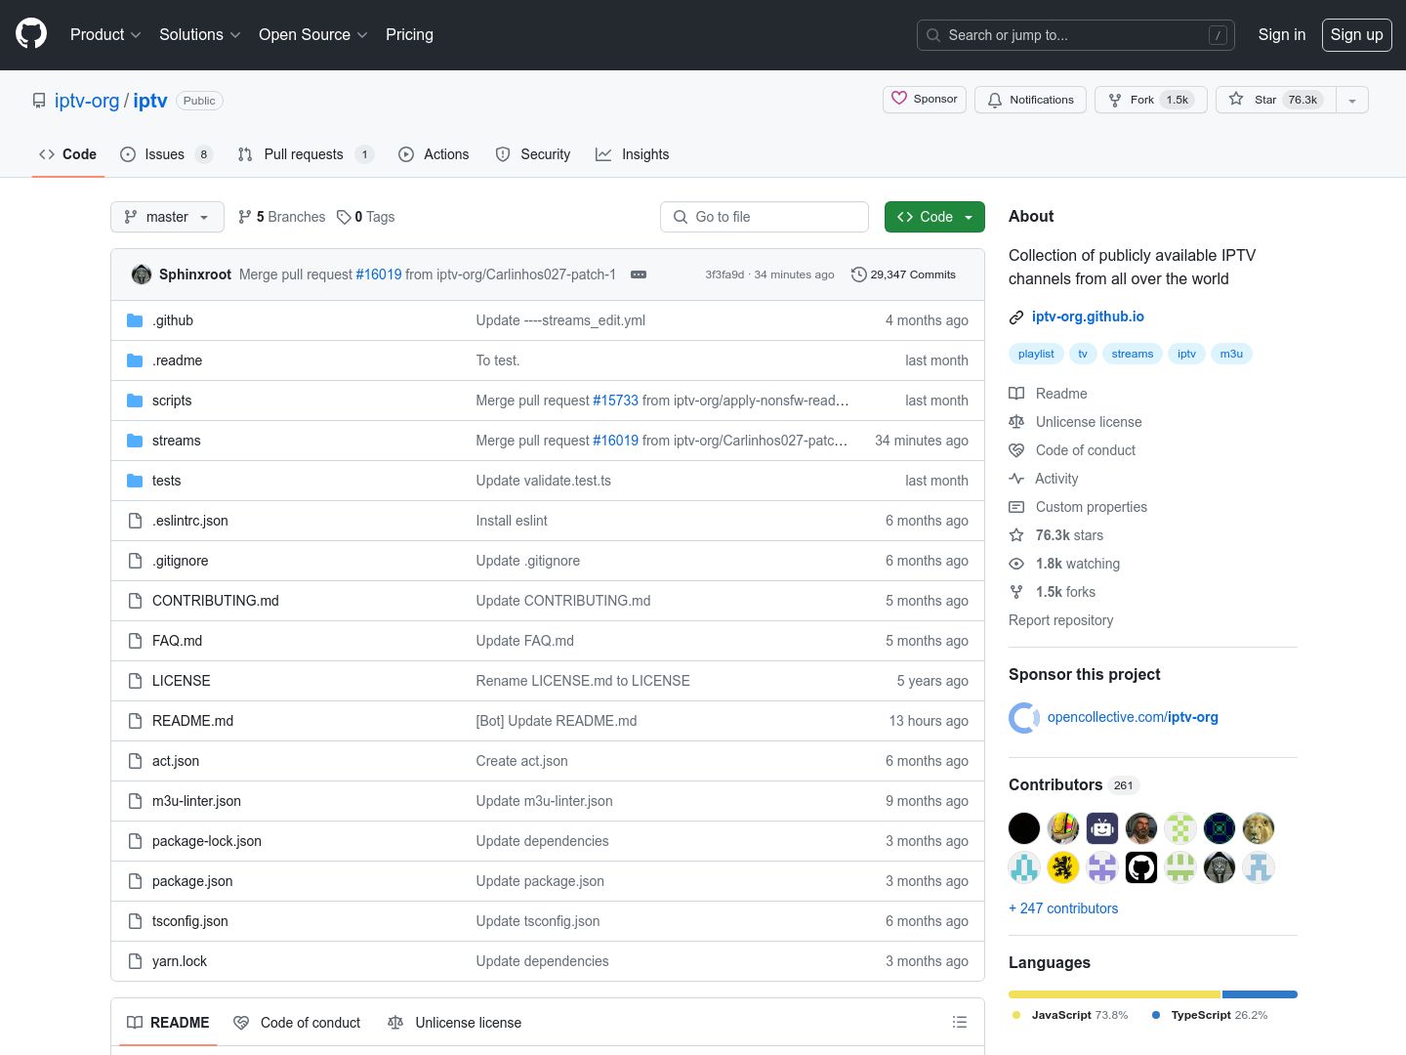The height and width of the screenshot is (1055, 1406).
Task: Click the JavaScript yellow language bar
Action: (x=1114, y=994)
